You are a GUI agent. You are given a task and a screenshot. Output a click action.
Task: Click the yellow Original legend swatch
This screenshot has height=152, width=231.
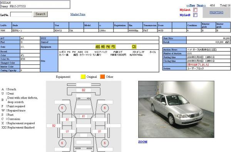[83, 77]
